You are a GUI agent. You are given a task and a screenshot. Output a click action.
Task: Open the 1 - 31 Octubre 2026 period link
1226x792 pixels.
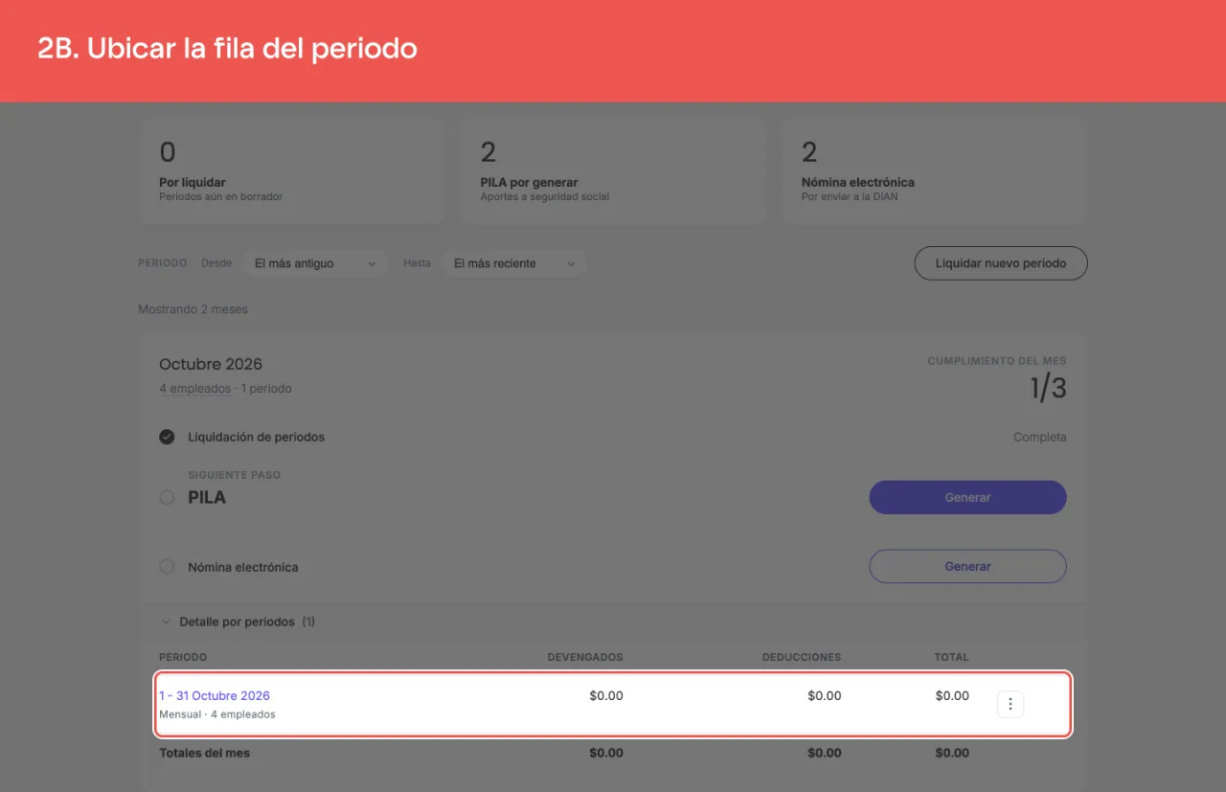click(215, 696)
